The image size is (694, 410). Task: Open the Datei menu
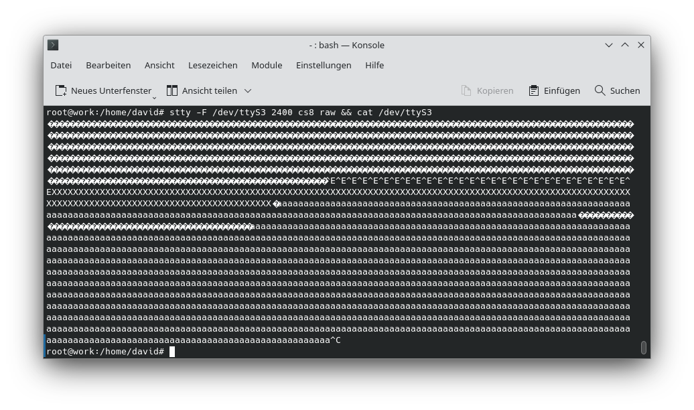[x=61, y=65]
